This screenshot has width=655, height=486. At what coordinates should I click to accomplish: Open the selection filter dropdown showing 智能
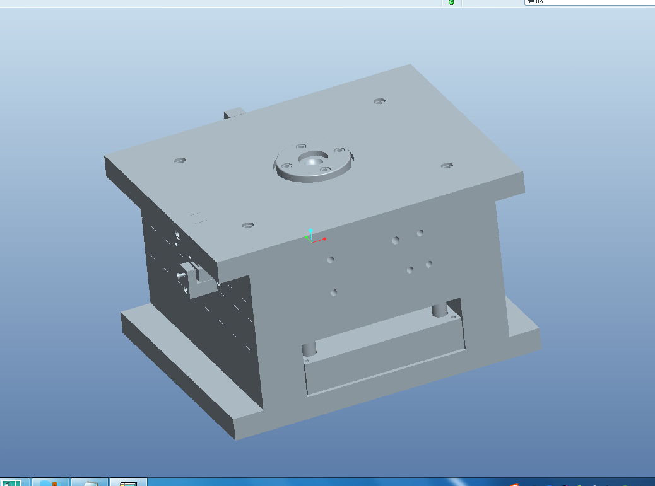tap(589, 2)
